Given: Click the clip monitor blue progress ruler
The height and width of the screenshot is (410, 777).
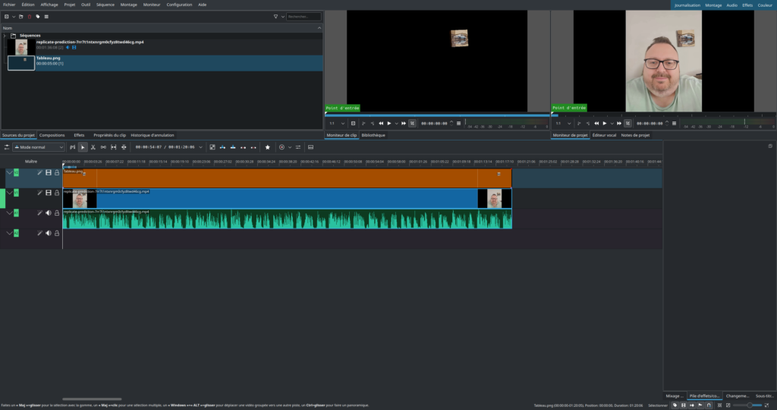Looking at the screenshot, I should coord(437,115).
